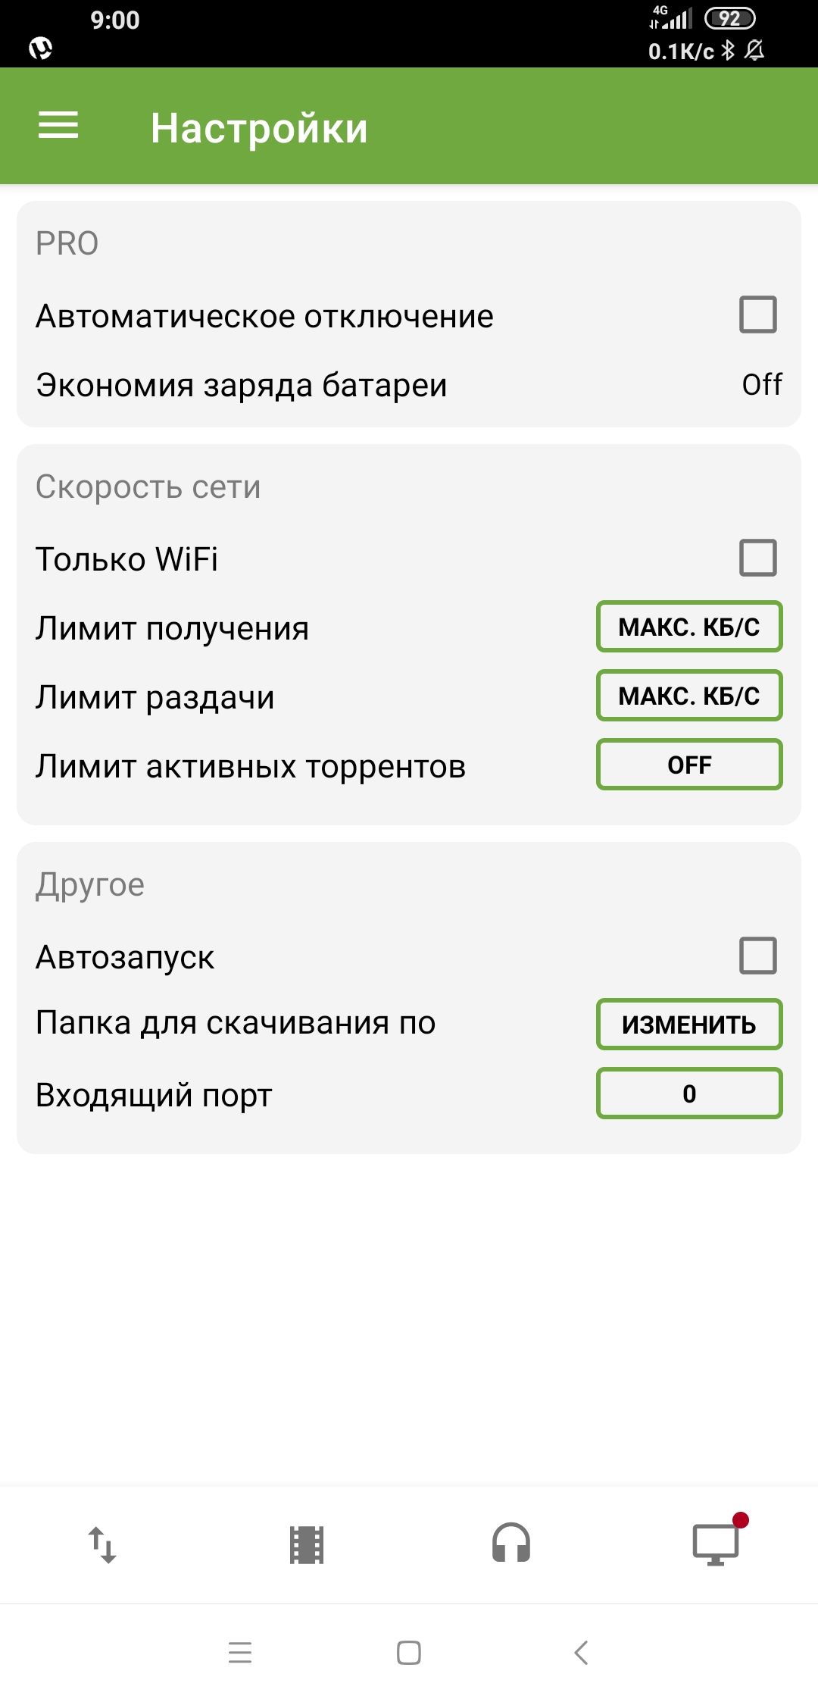This screenshot has height=1702, width=818.
Task: Open Лимит получения МАКС. КБ/С selector
Action: (689, 627)
